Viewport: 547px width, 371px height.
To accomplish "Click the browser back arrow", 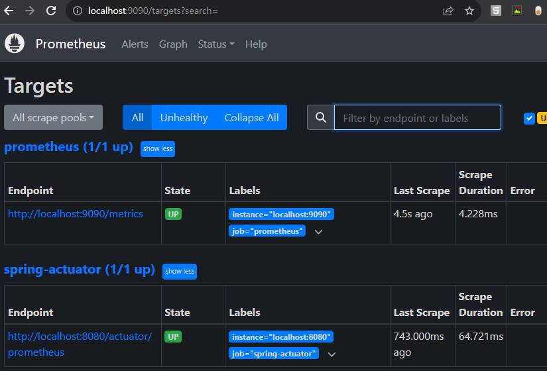I will (x=9, y=11).
